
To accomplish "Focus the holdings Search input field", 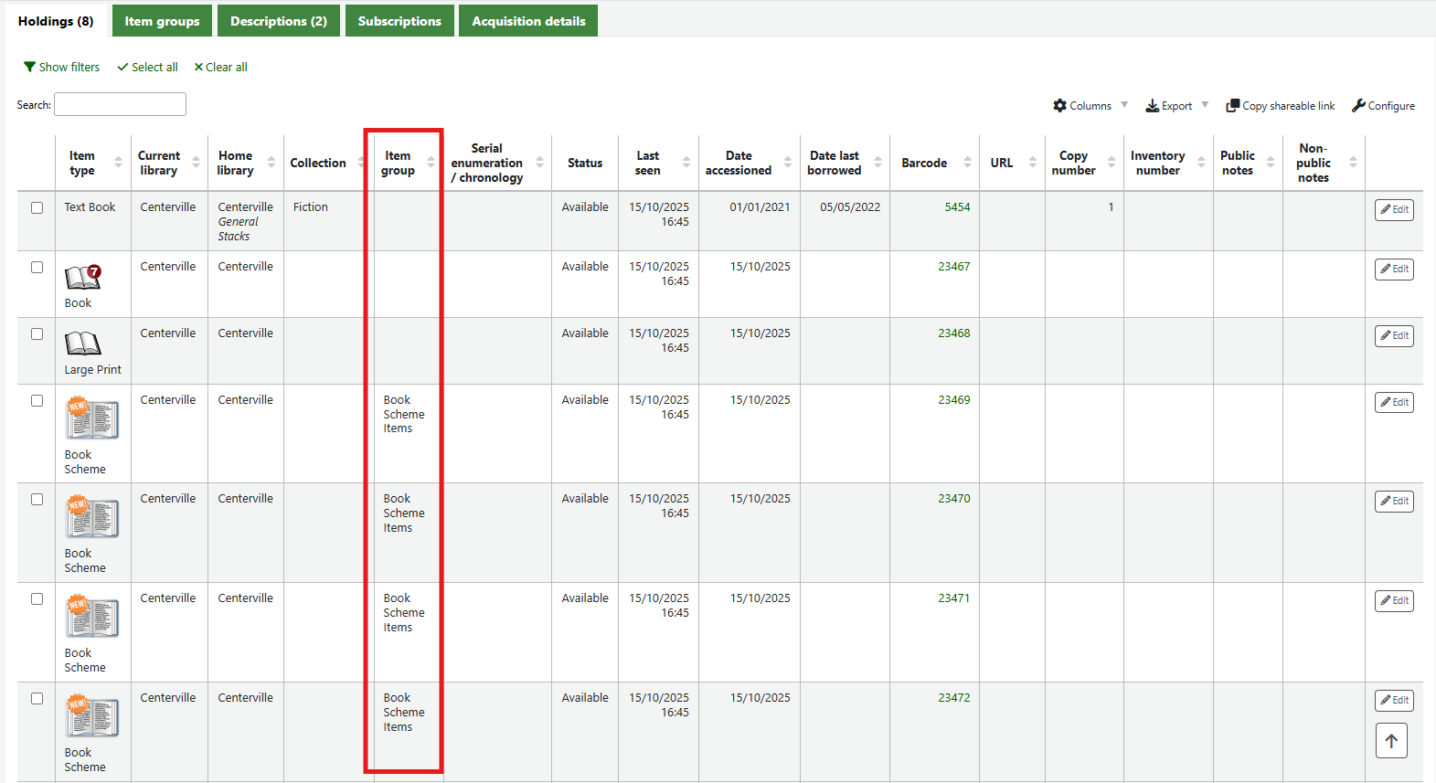I will coord(120,105).
